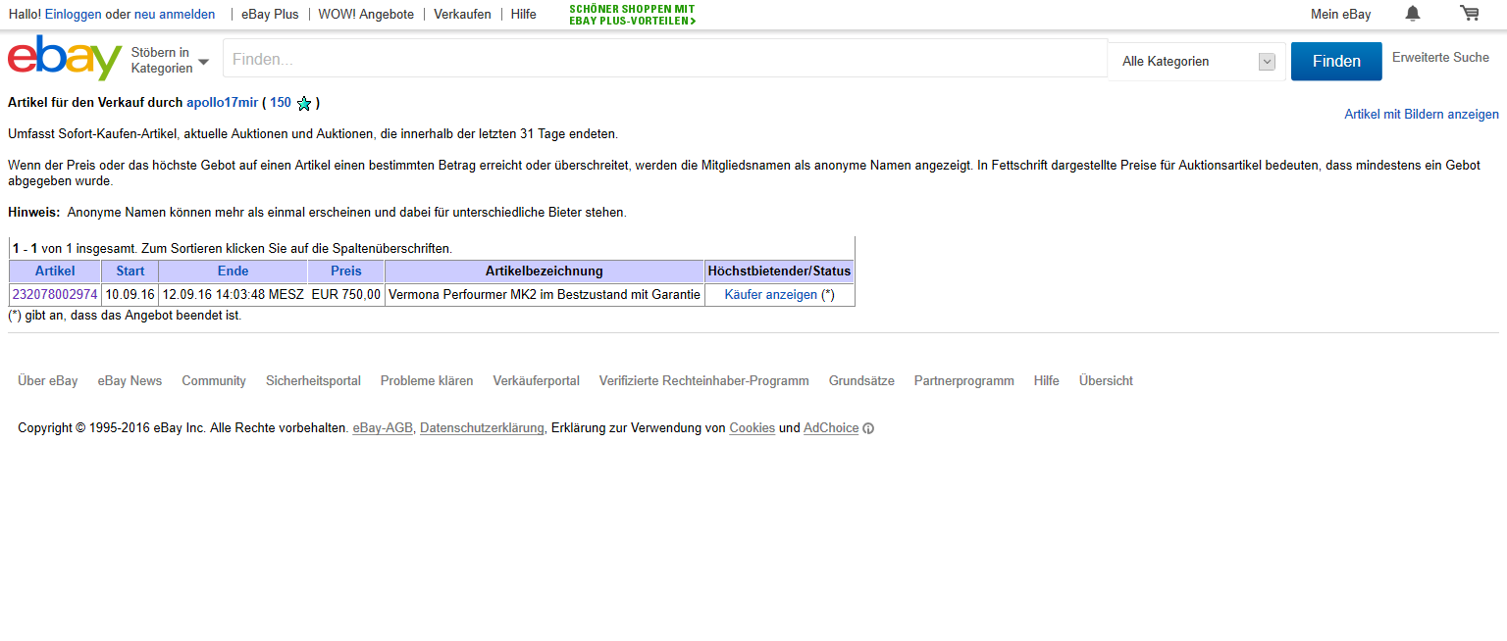The height and width of the screenshot is (641, 1507).
Task: Open the Mein eBay menu
Action: 1341,15
